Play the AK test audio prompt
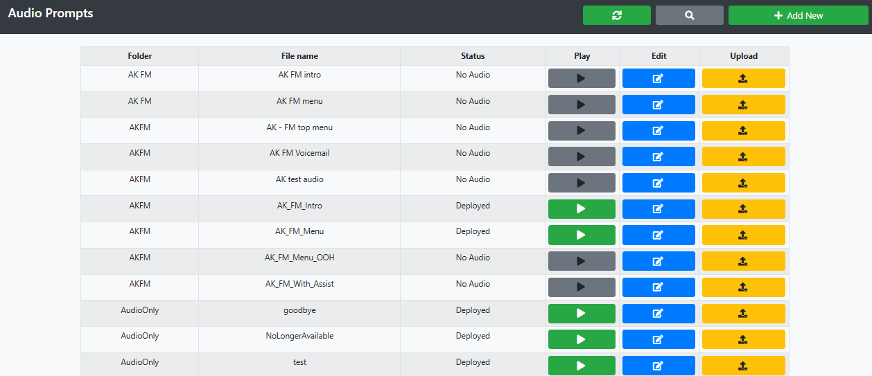The height and width of the screenshot is (376, 872). (x=582, y=183)
